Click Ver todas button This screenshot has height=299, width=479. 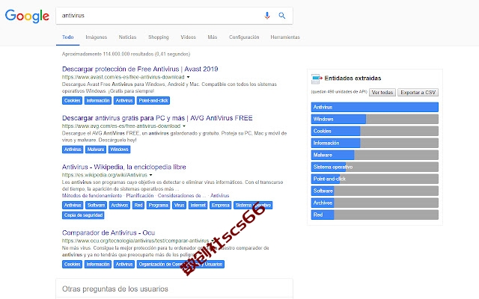(x=382, y=93)
